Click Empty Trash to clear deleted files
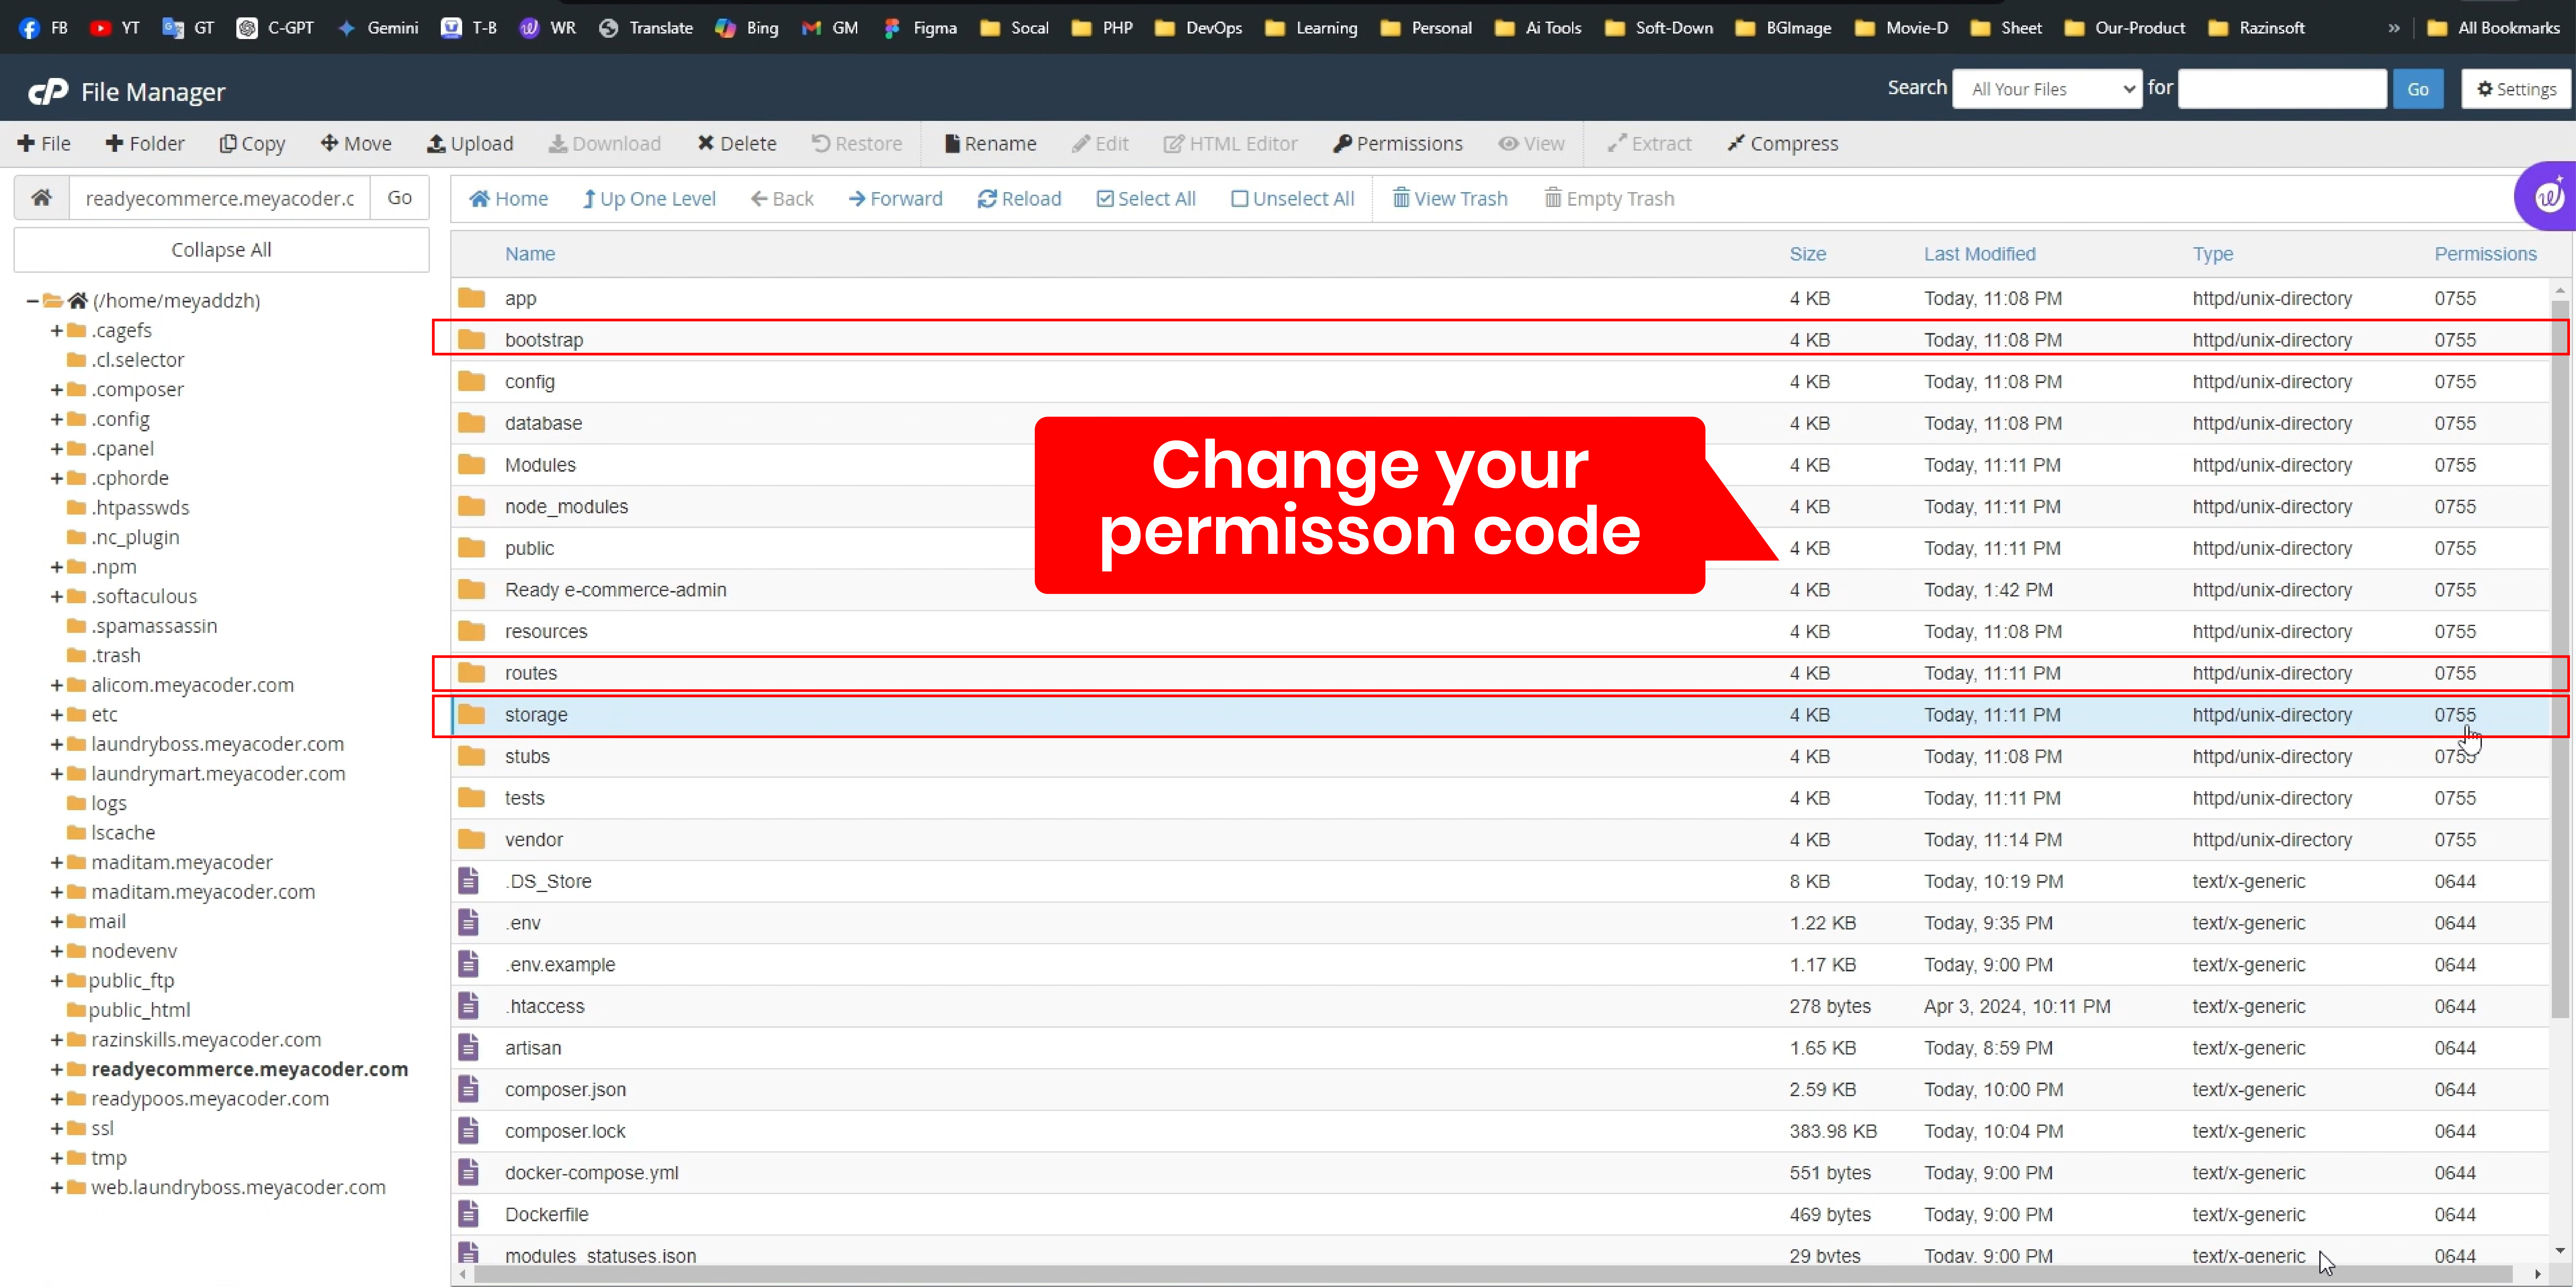The height and width of the screenshot is (1287, 2576). (x=1607, y=199)
